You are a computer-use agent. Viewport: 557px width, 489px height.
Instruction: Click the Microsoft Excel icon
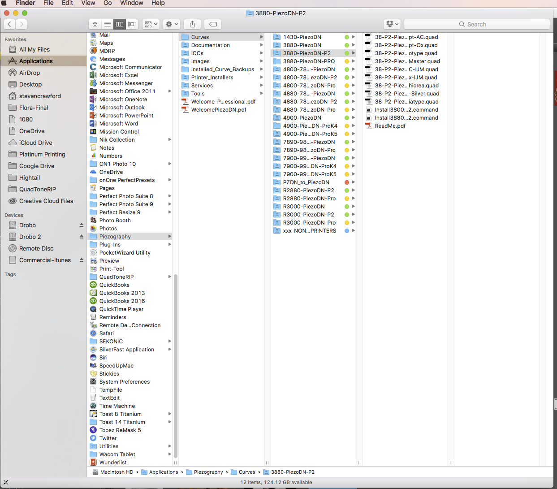(x=93, y=75)
